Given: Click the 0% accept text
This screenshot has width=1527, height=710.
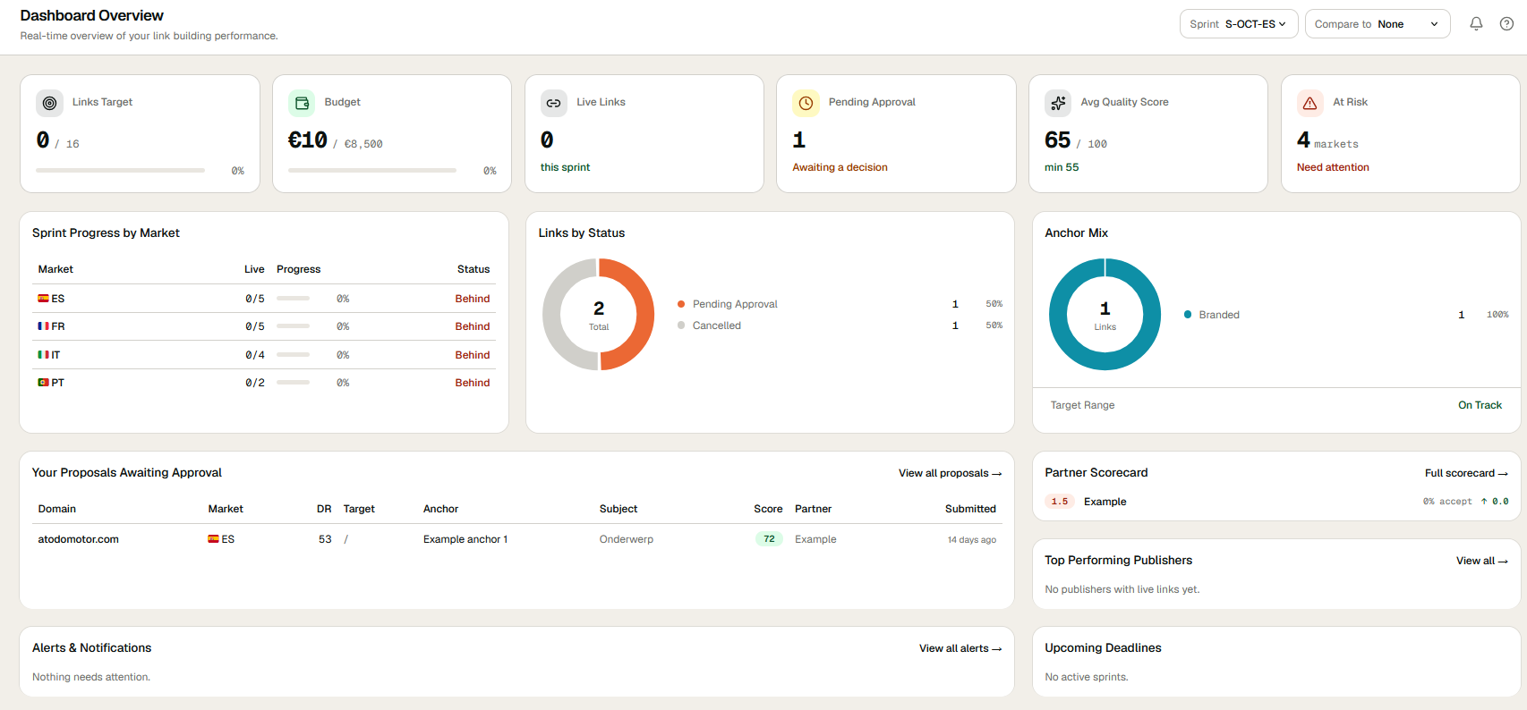Looking at the screenshot, I should point(1447,502).
